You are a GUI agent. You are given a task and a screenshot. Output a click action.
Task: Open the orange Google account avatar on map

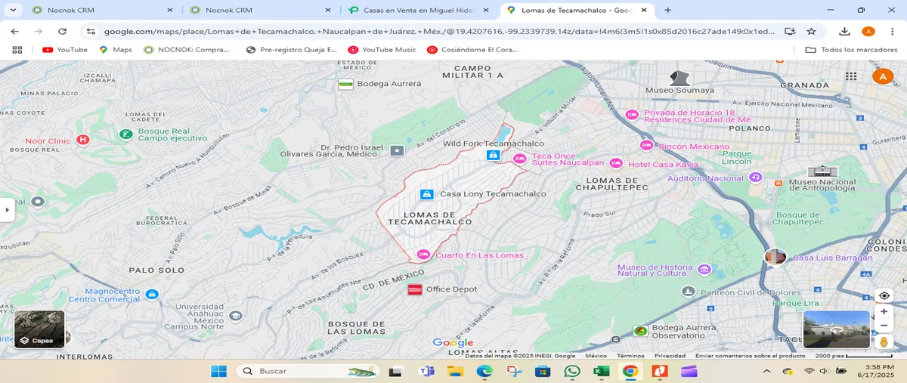882,76
